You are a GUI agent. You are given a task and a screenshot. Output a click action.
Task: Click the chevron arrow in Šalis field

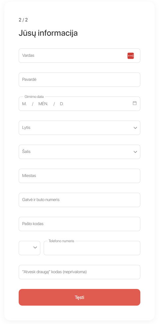coord(135,152)
